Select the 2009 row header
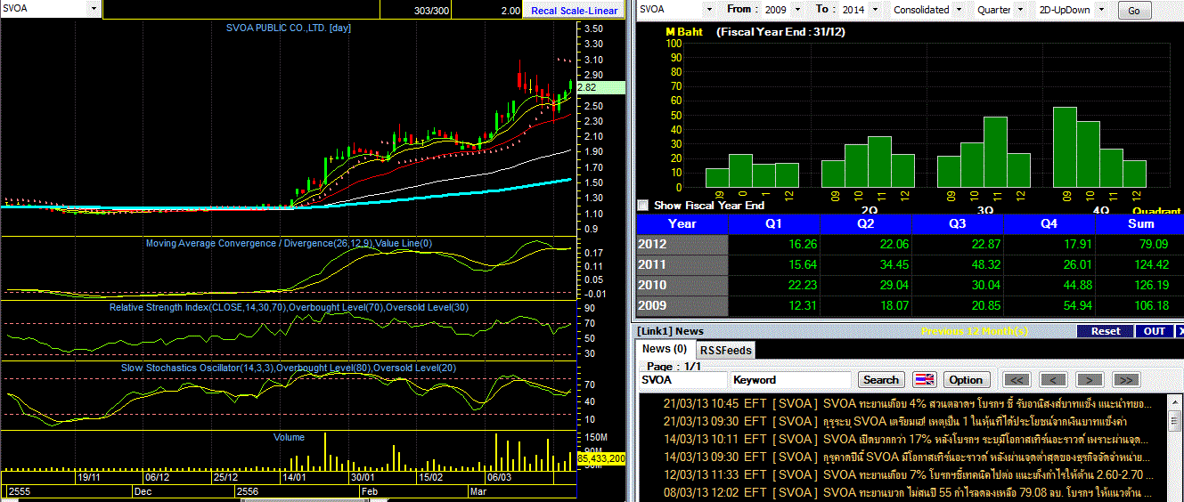This screenshot has width=1184, height=502. pyautogui.click(x=682, y=306)
